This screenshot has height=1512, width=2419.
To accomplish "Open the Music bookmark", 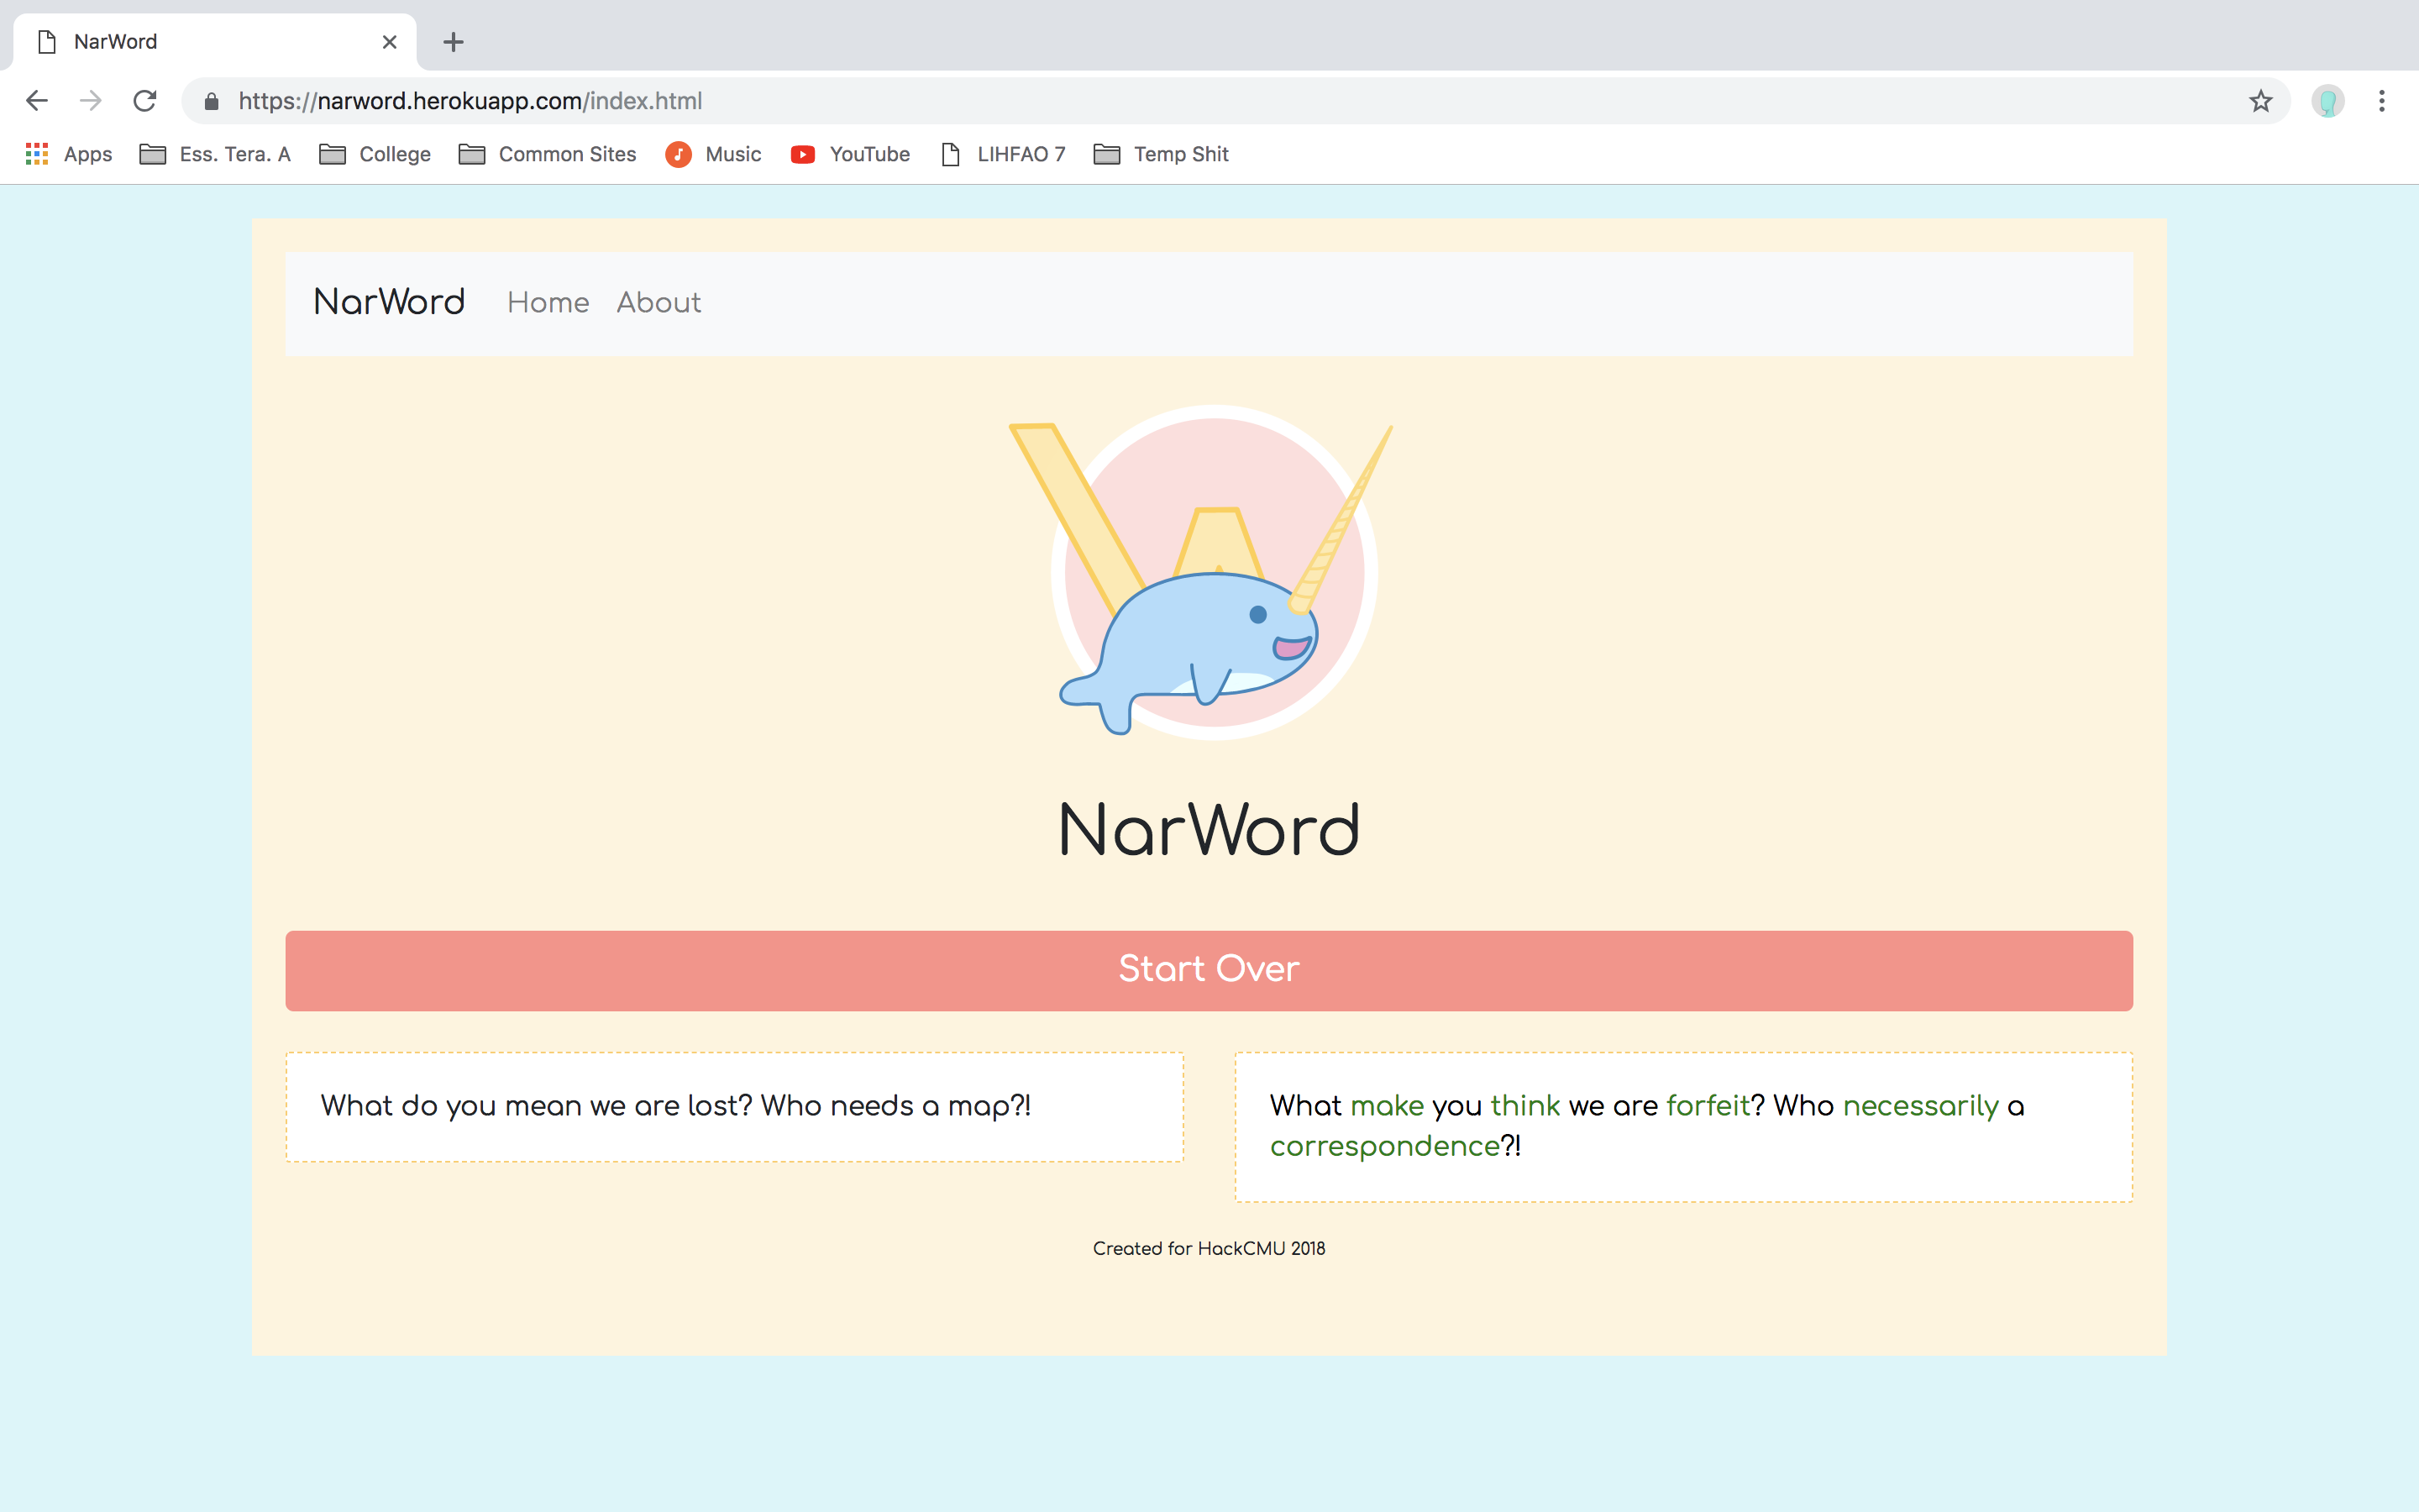I will pyautogui.click(x=714, y=154).
